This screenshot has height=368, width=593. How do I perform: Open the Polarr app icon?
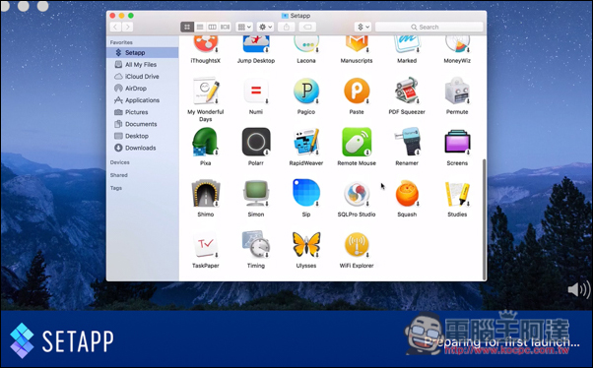256,142
